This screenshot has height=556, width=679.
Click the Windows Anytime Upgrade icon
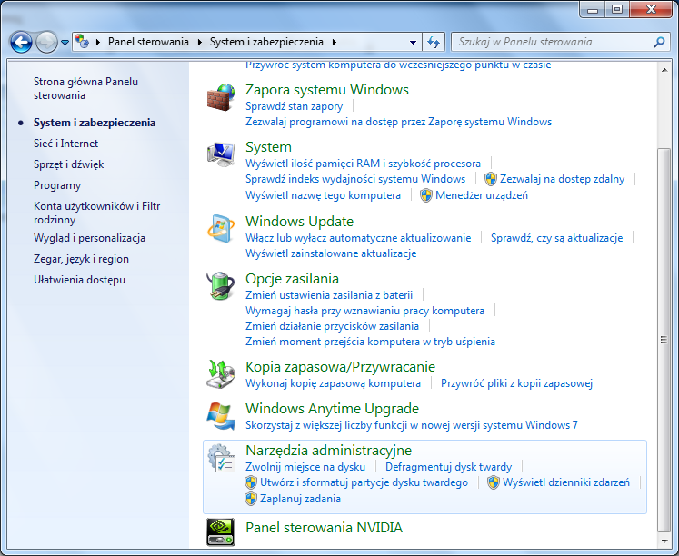(221, 416)
